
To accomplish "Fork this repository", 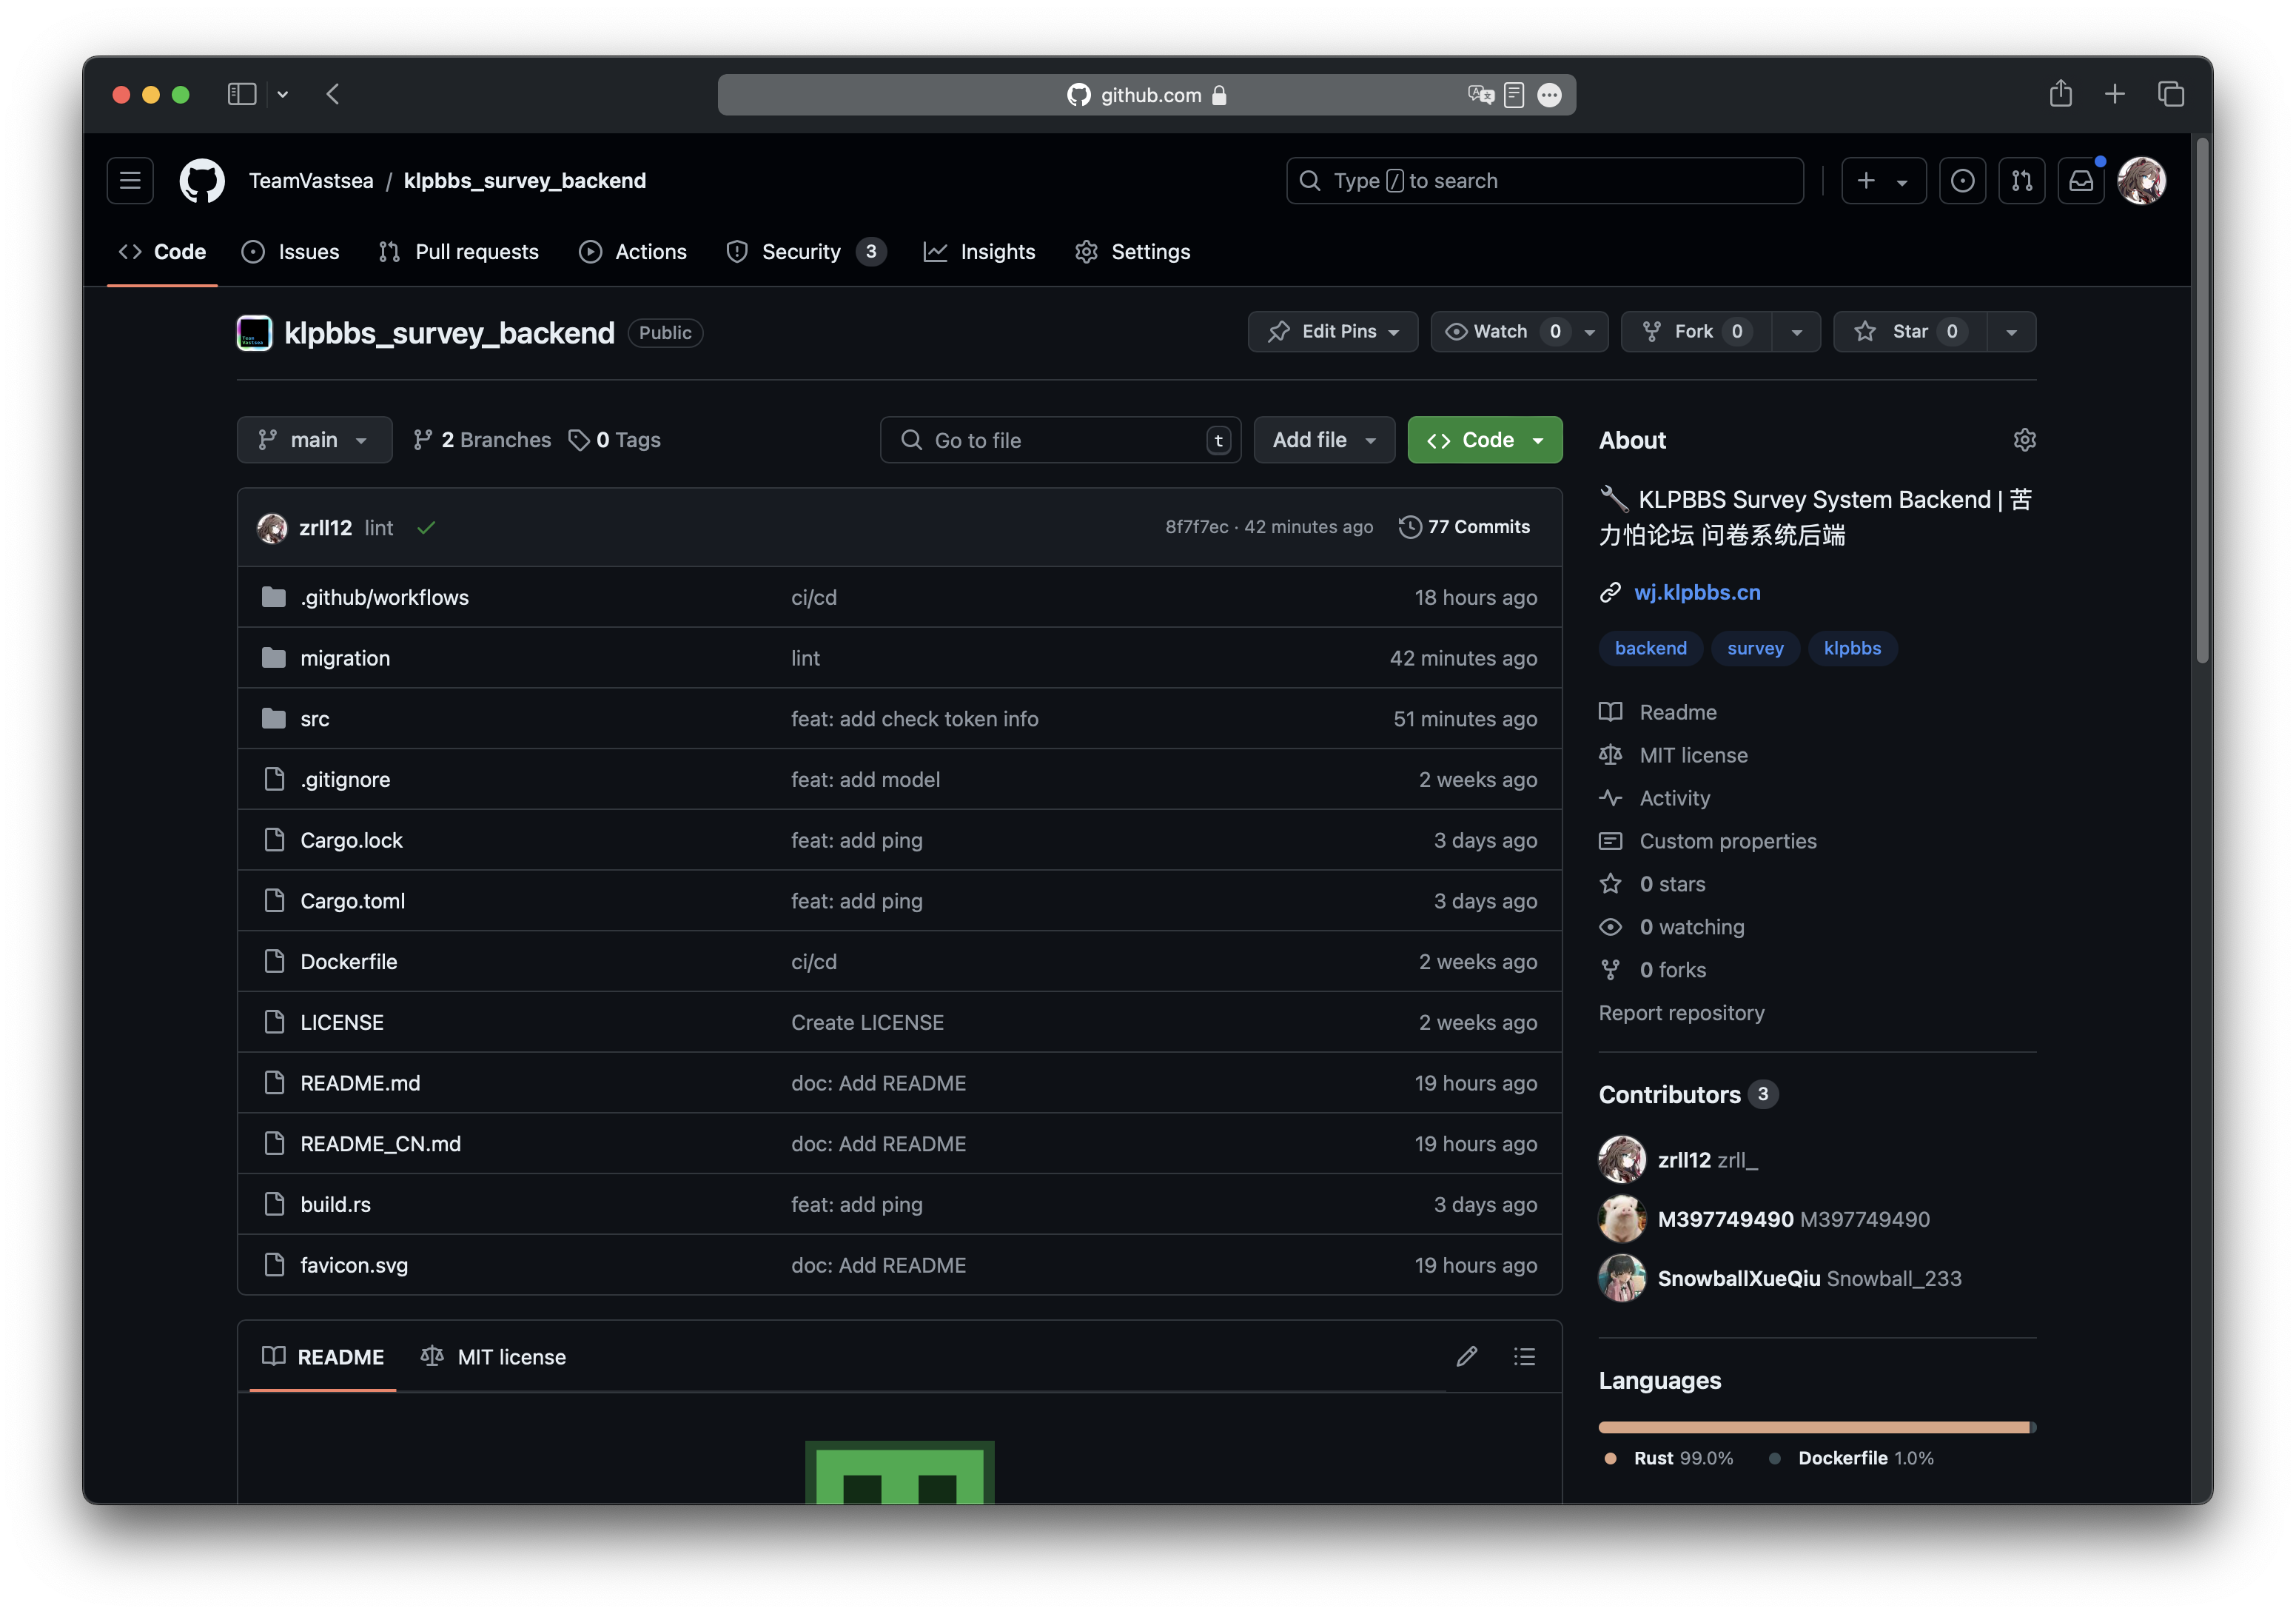I will click(1696, 332).
